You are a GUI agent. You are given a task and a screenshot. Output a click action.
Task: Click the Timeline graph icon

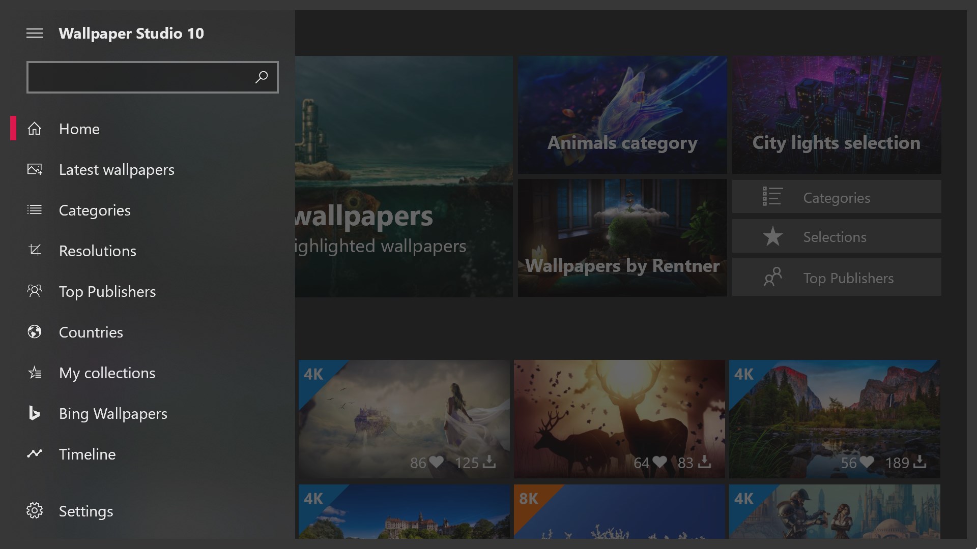35,453
